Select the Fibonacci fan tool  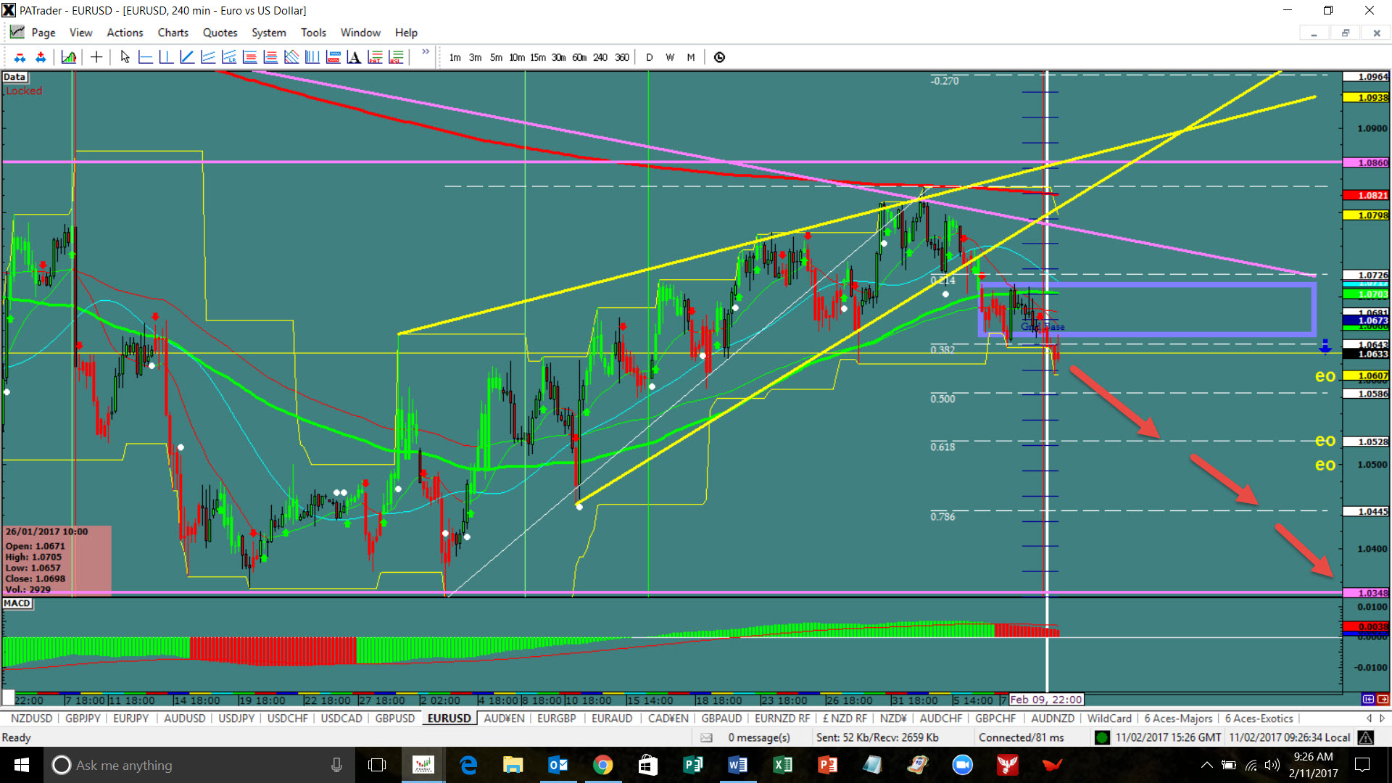click(291, 57)
